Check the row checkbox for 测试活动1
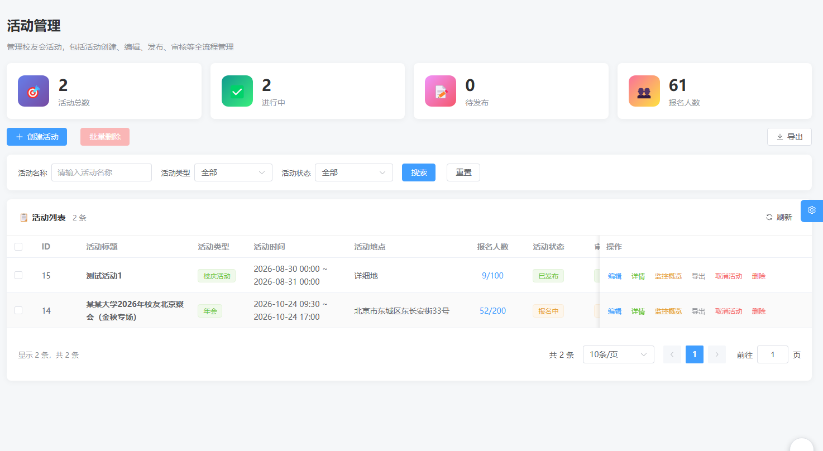Screen dimensions: 823x451 18,275
